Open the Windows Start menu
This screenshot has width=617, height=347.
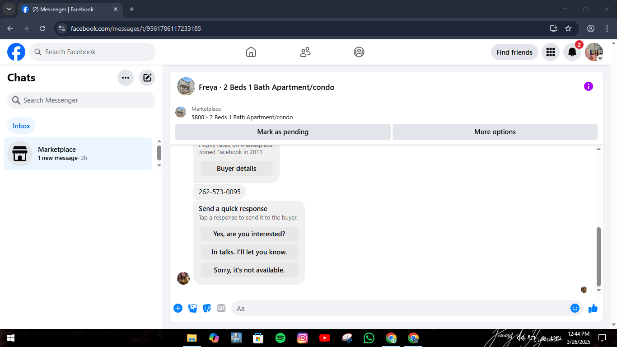tap(11, 338)
